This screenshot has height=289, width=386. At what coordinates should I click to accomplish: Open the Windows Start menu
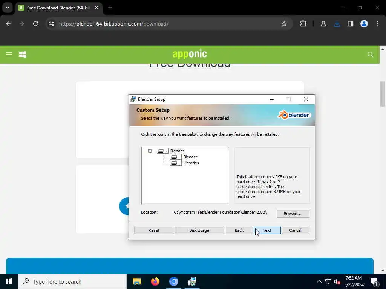(9, 281)
